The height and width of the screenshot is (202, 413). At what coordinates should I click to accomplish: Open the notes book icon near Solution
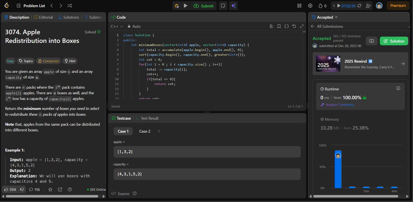click(x=371, y=41)
